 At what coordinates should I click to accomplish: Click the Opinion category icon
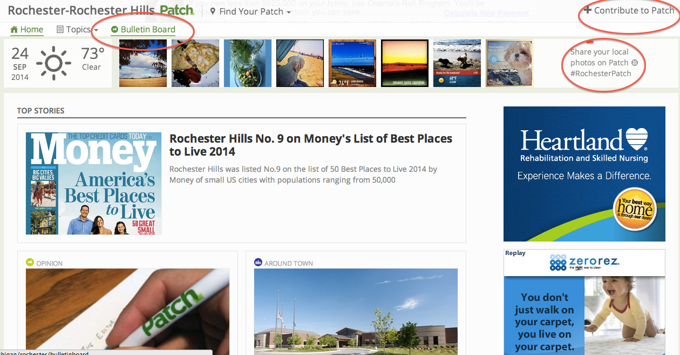click(x=30, y=263)
